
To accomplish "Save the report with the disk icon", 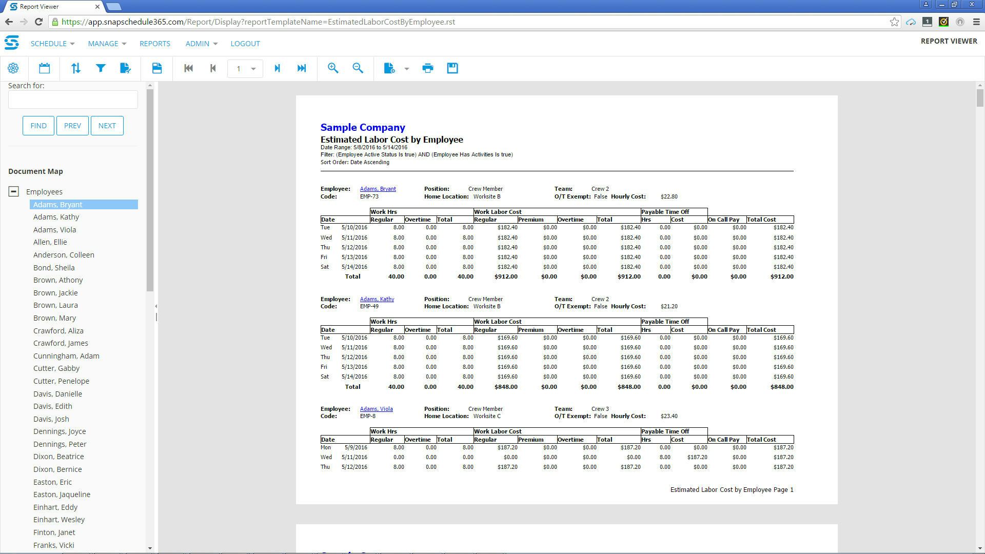I will pos(452,68).
